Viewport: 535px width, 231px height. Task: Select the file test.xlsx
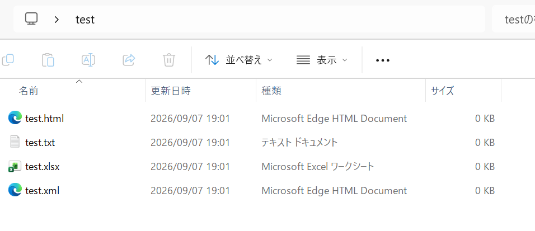[43, 167]
